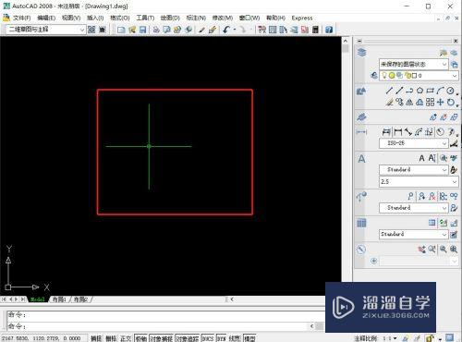
Task: Open the Express menu
Action: pos(302,18)
